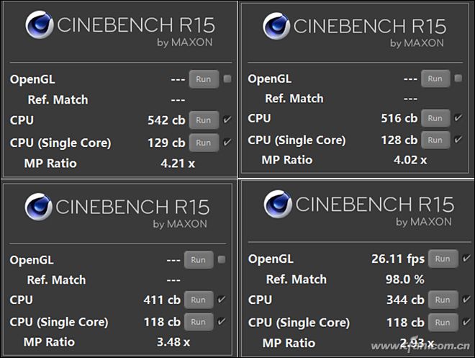Click the OpenGL label beside 26.11 fps
The image size is (475, 358).
pyautogui.click(x=271, y=259)
